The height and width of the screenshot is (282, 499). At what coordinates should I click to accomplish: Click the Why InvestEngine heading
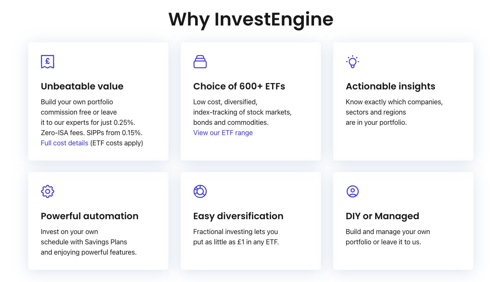250,19
